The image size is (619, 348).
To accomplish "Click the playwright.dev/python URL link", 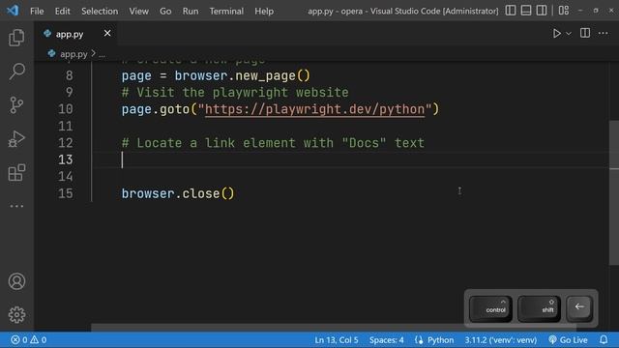I will (x=315, y=109).
